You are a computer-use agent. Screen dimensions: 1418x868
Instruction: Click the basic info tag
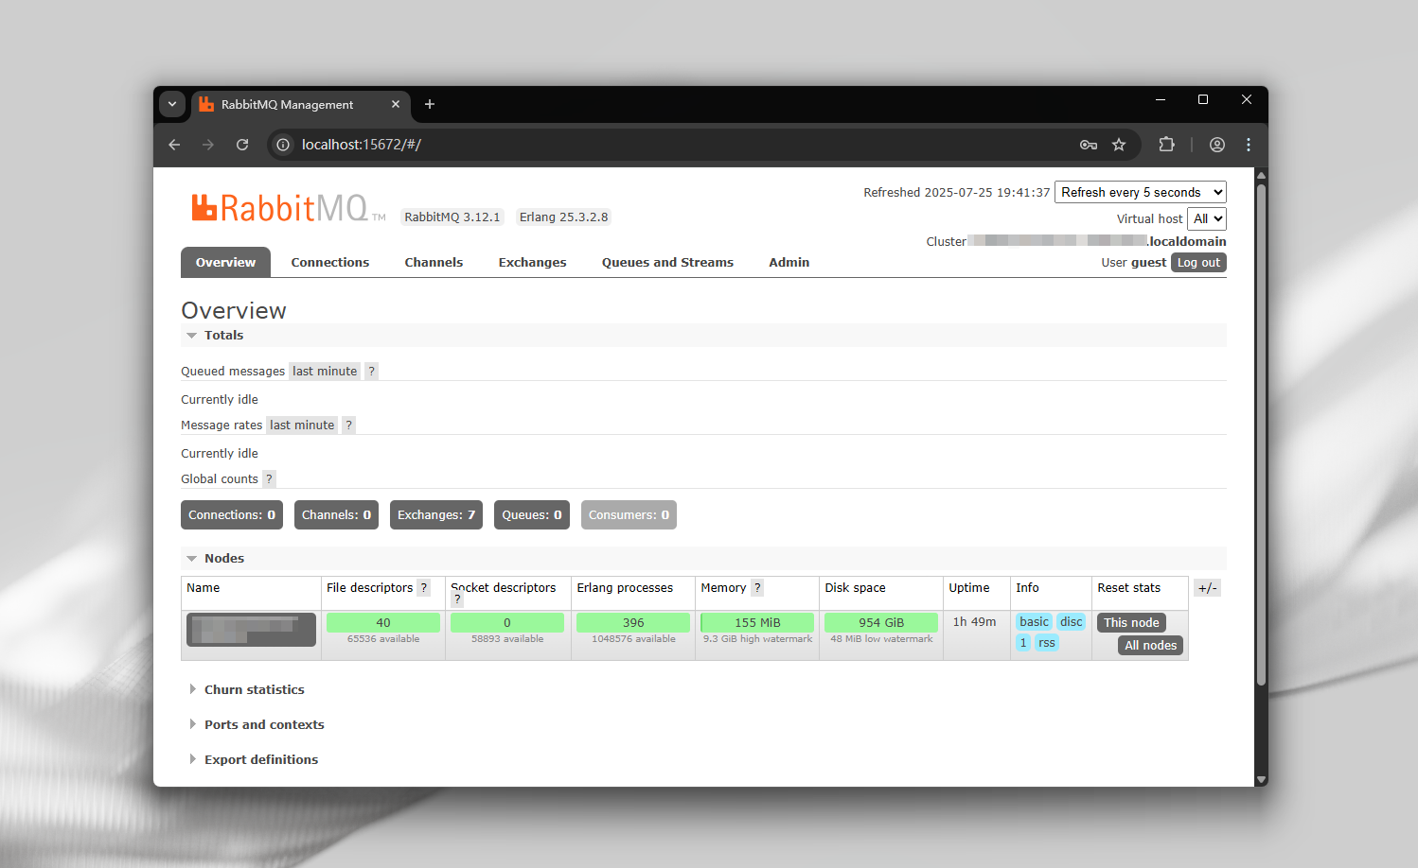click(x=1034, y=622)
